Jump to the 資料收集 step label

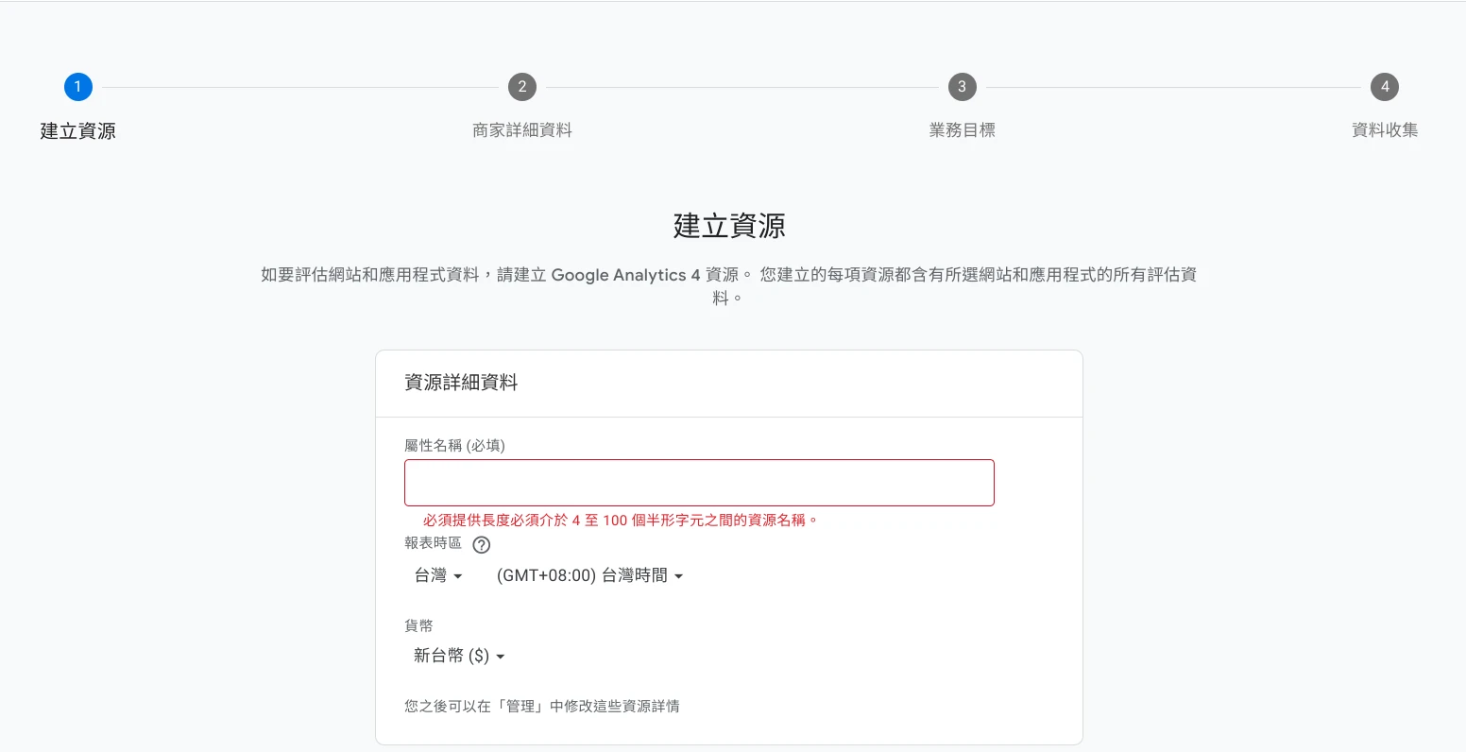tap(1385, 130)
